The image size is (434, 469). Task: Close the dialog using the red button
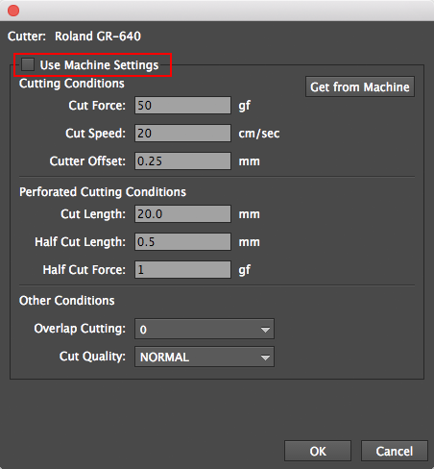click(13, 11)
